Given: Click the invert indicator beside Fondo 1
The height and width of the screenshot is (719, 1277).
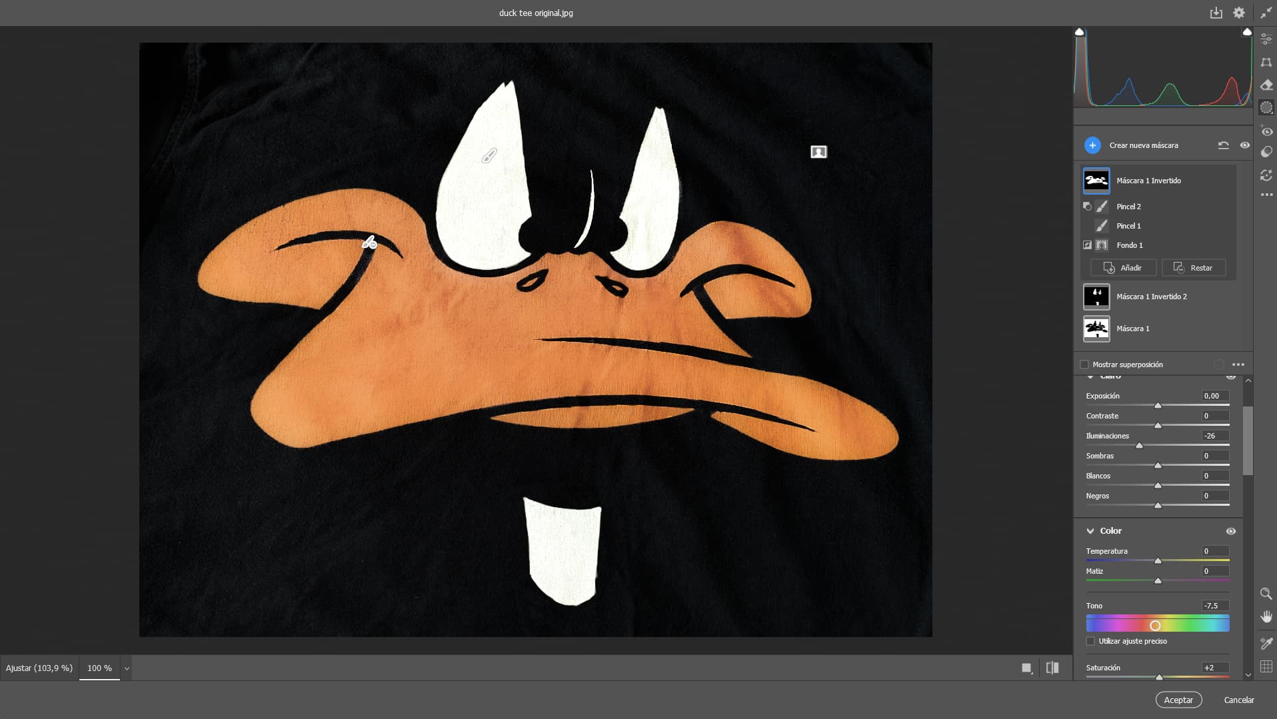Looking at the screenshot, I should (x=1087, y=245).
